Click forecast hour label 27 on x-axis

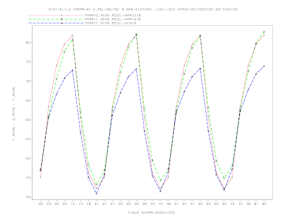pos(112,204)
